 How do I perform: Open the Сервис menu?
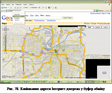[x=25, y=5]
